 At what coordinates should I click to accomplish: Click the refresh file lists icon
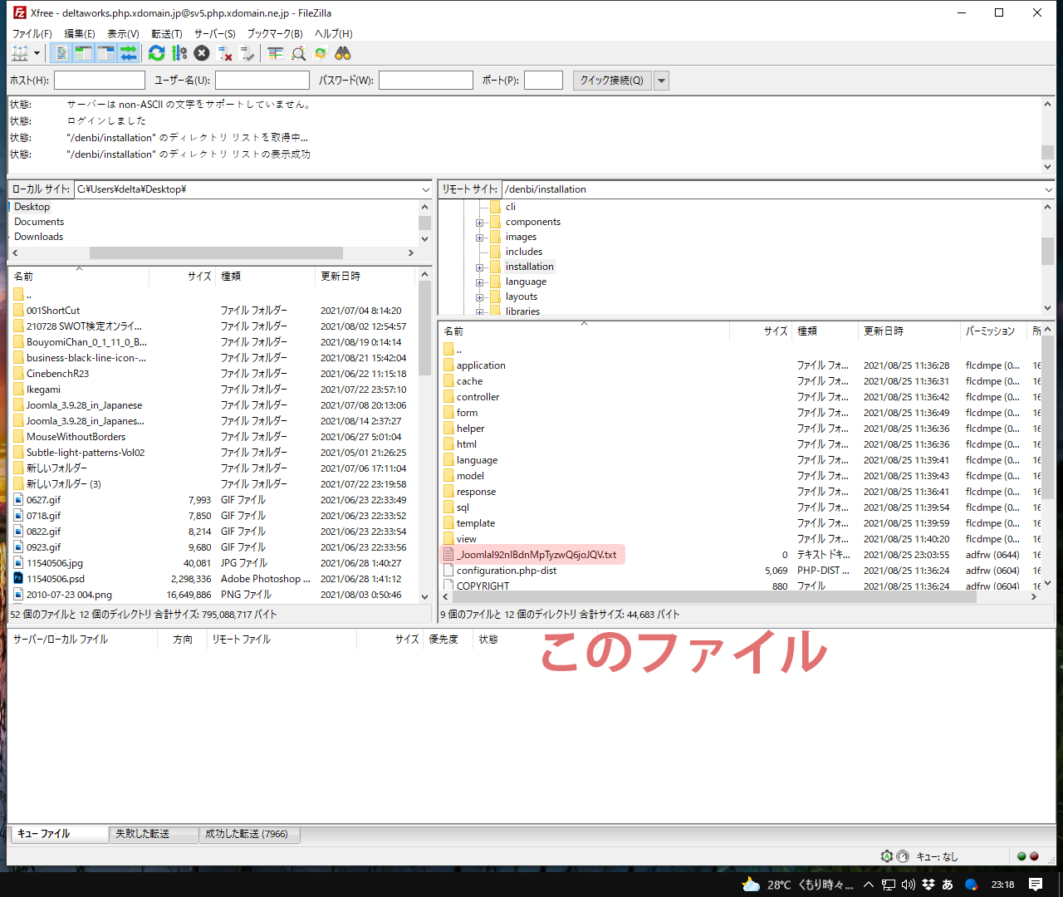[x=156, y=53]
